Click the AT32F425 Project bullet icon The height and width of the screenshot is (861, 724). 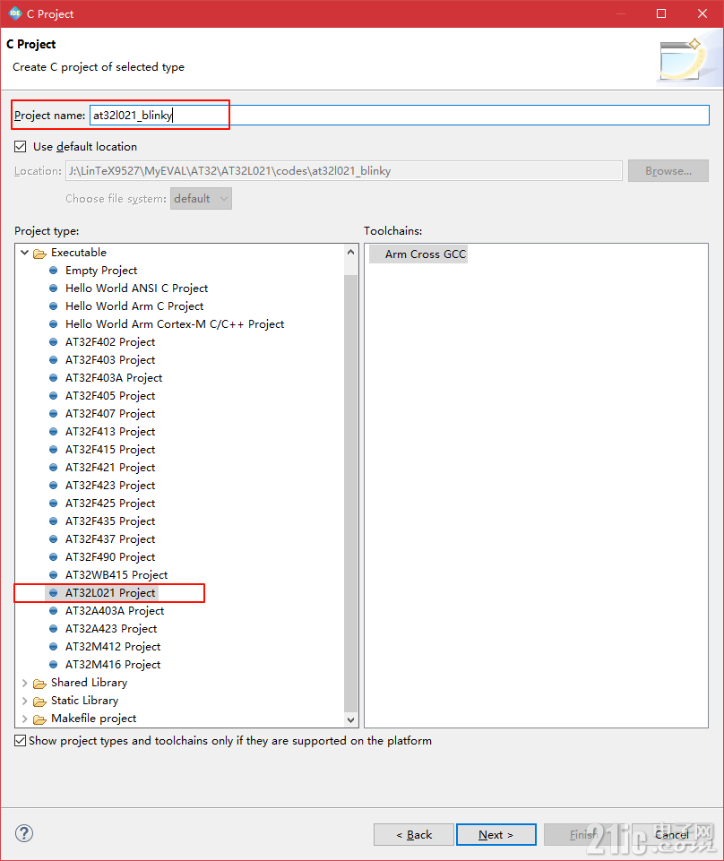(x=53, y=503)
